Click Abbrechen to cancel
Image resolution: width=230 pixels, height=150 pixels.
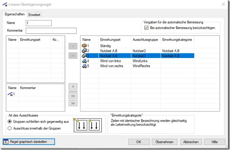191,142
